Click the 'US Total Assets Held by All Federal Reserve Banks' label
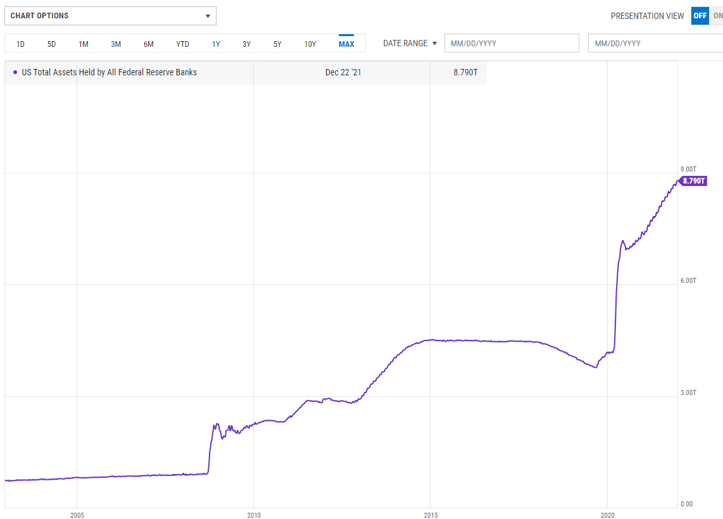This screenshot has height=519, width=723. 110,72
